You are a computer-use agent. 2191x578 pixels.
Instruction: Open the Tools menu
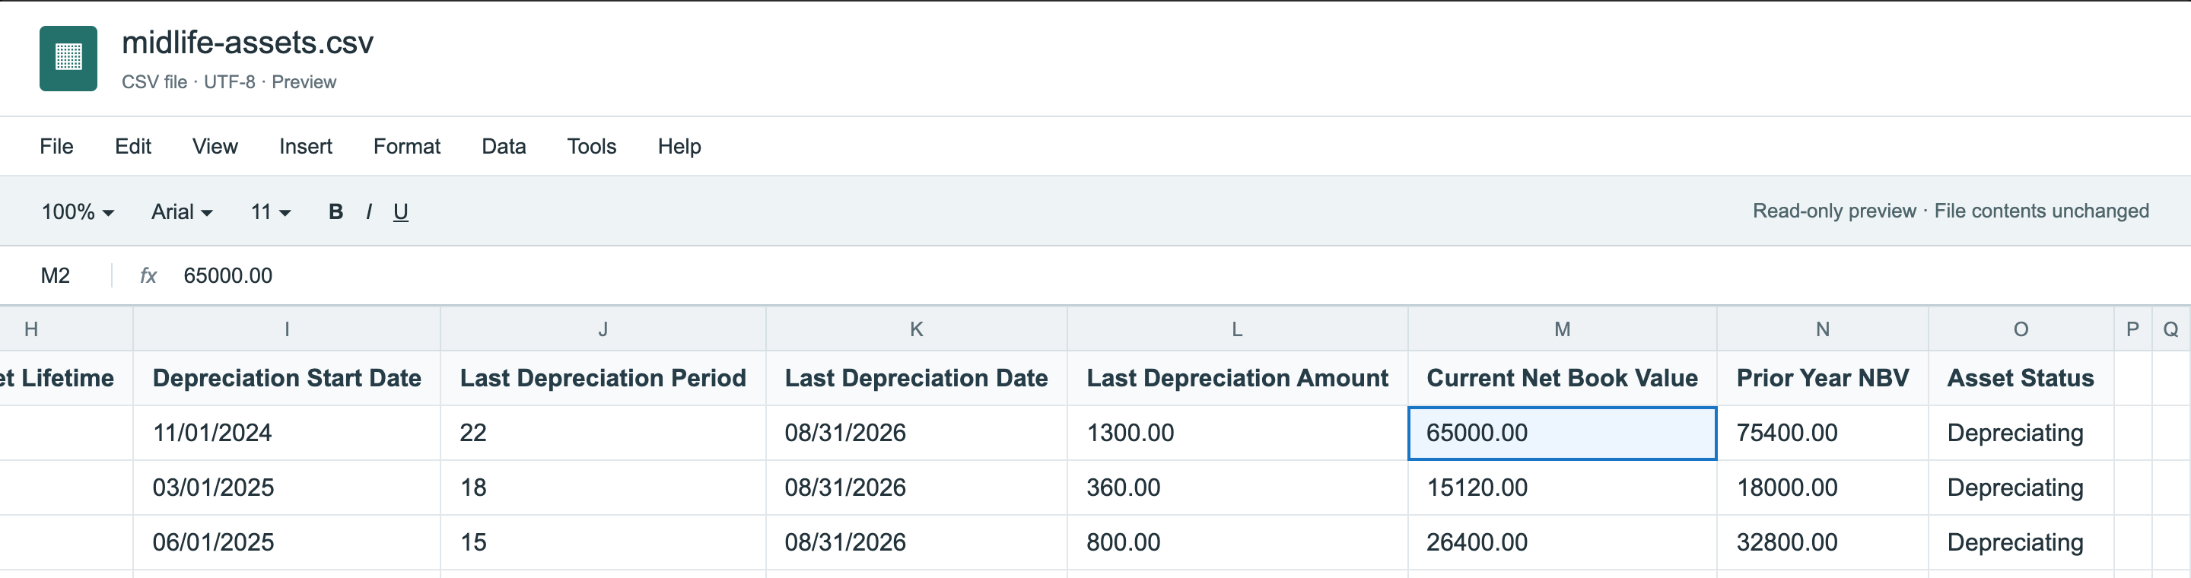591,146
